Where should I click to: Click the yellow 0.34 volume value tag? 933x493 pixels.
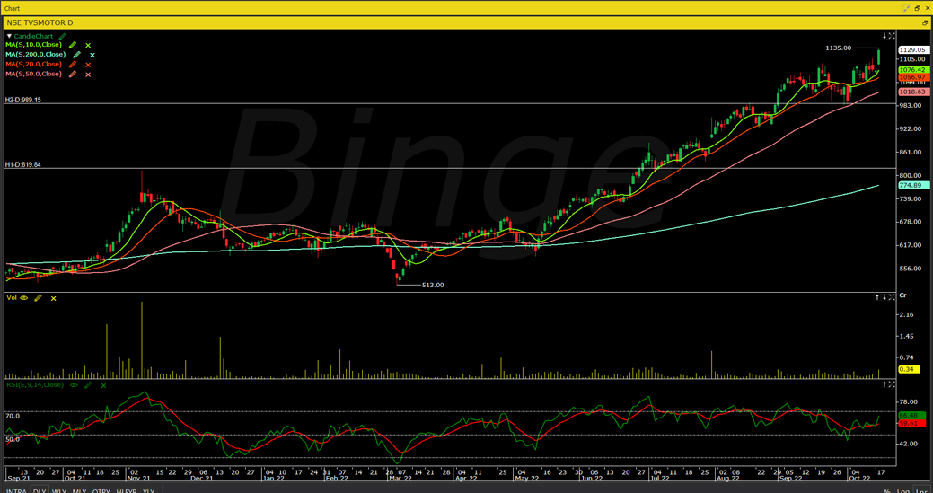click(x=909, y=369)
